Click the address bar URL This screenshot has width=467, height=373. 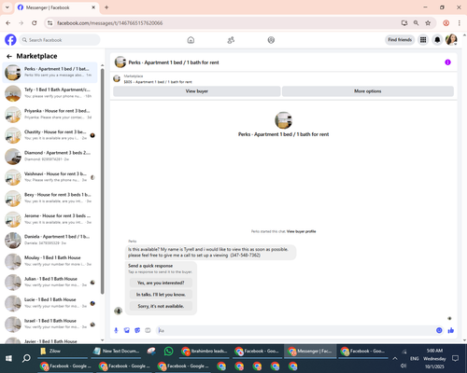[x=109, y=23]
